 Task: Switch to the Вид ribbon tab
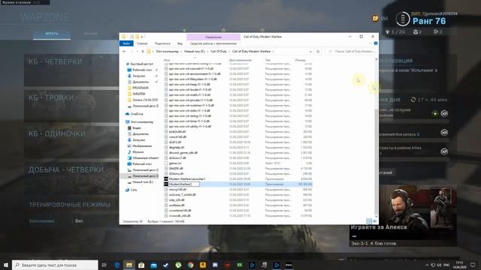(180, 43)
